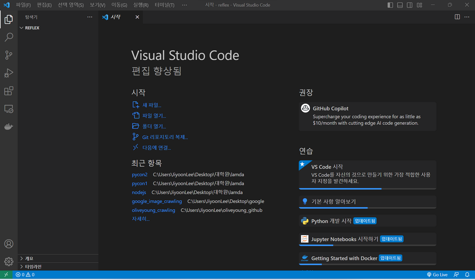475x280 pixels.
Task: Show errors and warnings count in status bar
Action: pyautogui.click(x=25, y=275)
